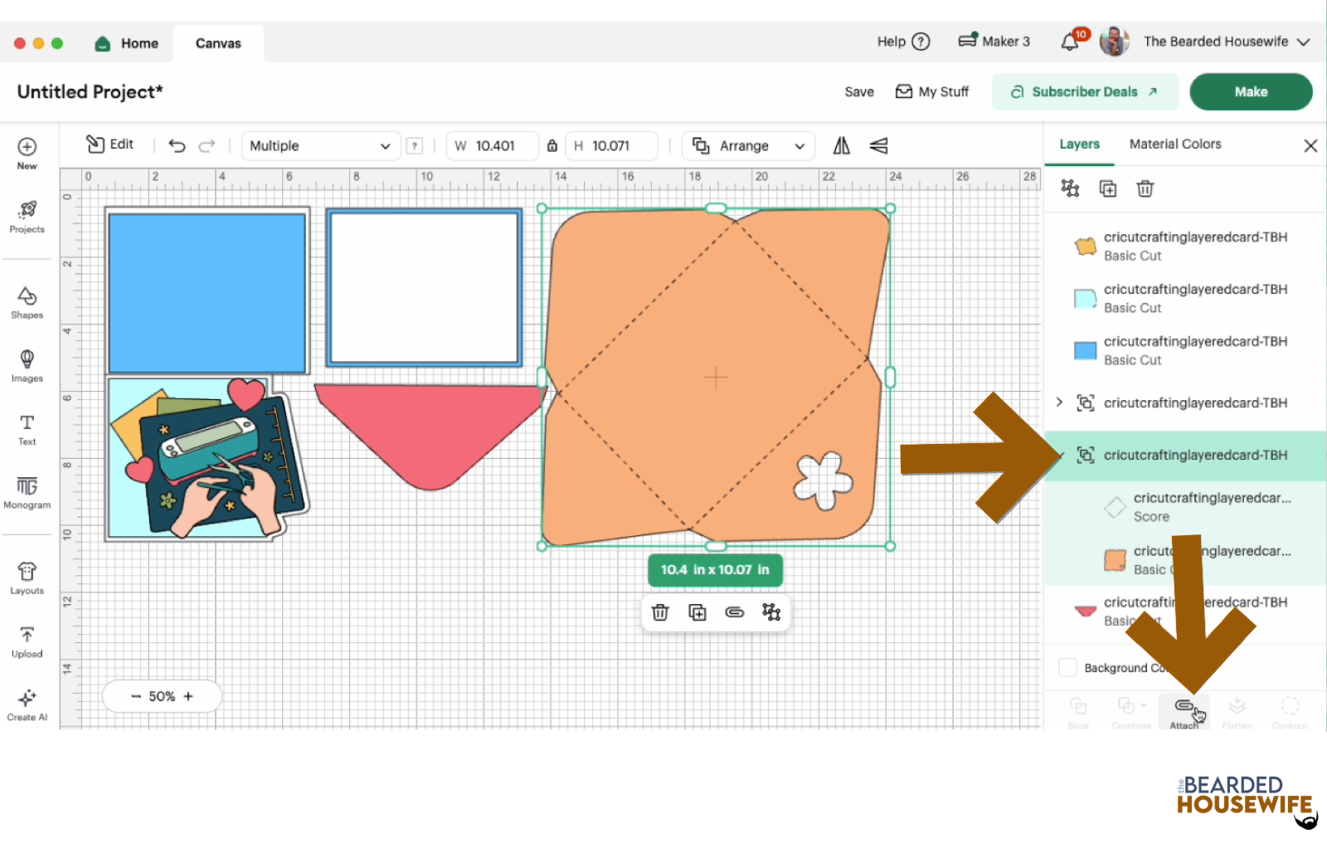The image size is (1327, 844).
Task: Open the Multiple selection dropdown
Action: pos(320,145)
